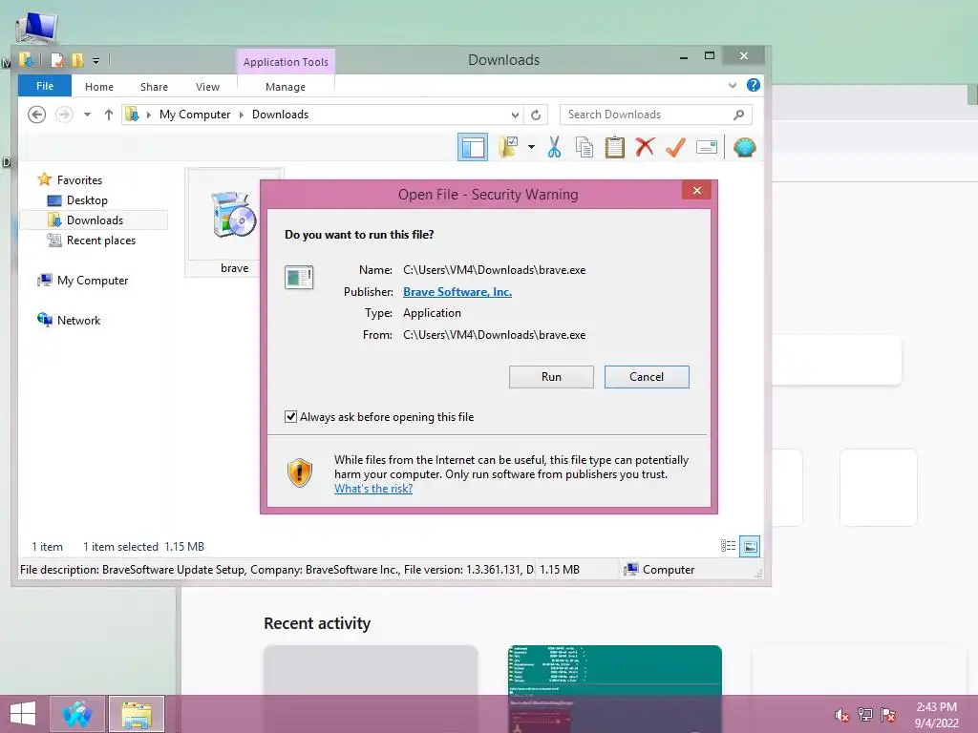Screen dimensions: 978x733
Task: Click the quick access Properties icon
Action: (x=57, y=60)
